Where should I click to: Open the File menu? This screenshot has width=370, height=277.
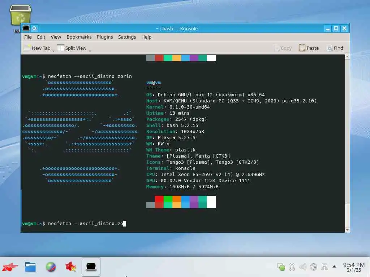pyautogui.click(x=27, y=37)
